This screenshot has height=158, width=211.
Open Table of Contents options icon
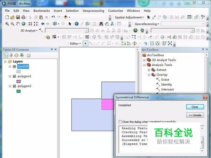pos(29,55)
